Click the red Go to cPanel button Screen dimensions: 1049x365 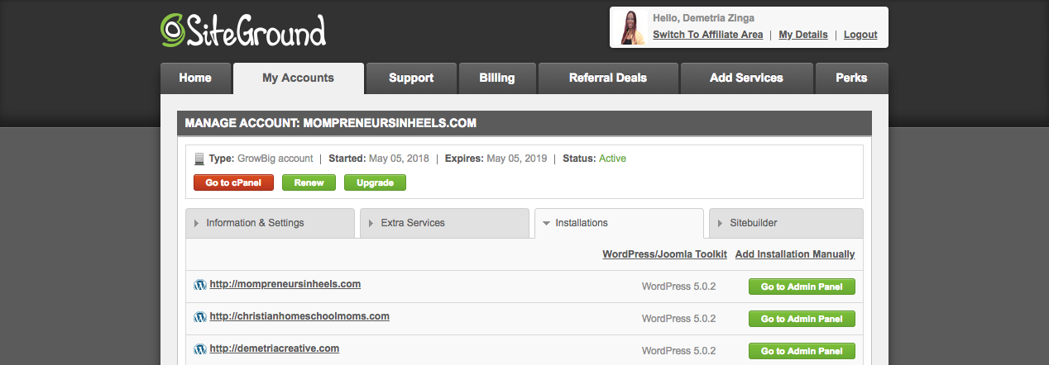point(233,182)
